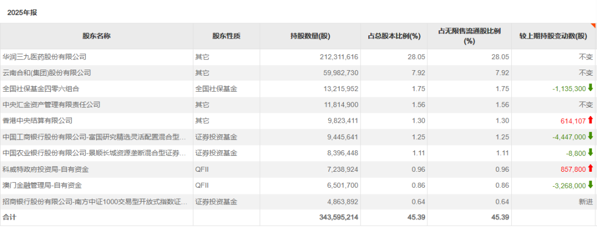Image resolution: width=597 pixels, height=227 pixels.
Task: Click 1.75 under 占总股本比例(%)
Action: (419, 89)
